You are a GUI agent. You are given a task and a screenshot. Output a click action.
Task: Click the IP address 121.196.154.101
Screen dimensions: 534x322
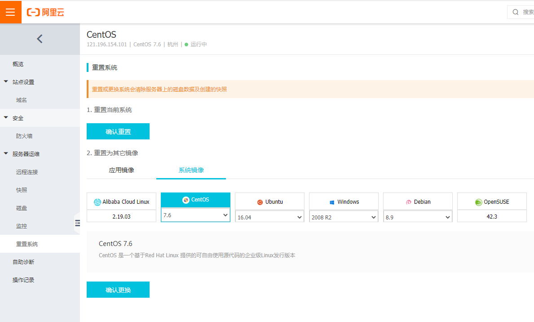point(106,45)
